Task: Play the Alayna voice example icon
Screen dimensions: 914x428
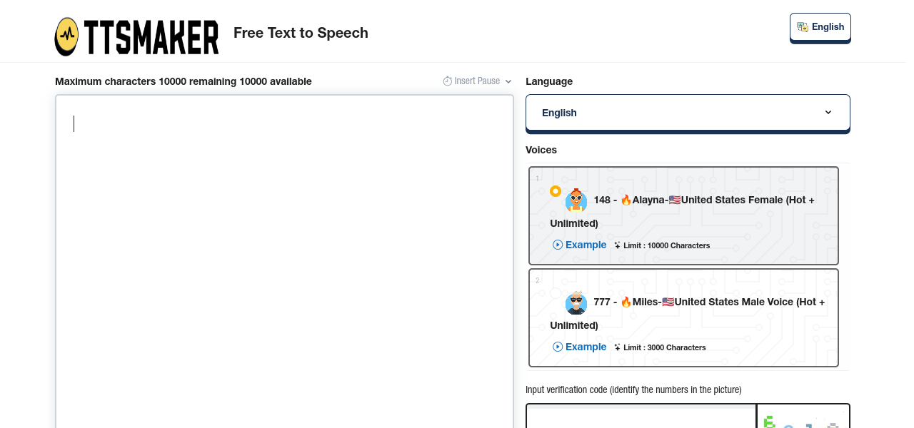Action: (x=558, y=245)
